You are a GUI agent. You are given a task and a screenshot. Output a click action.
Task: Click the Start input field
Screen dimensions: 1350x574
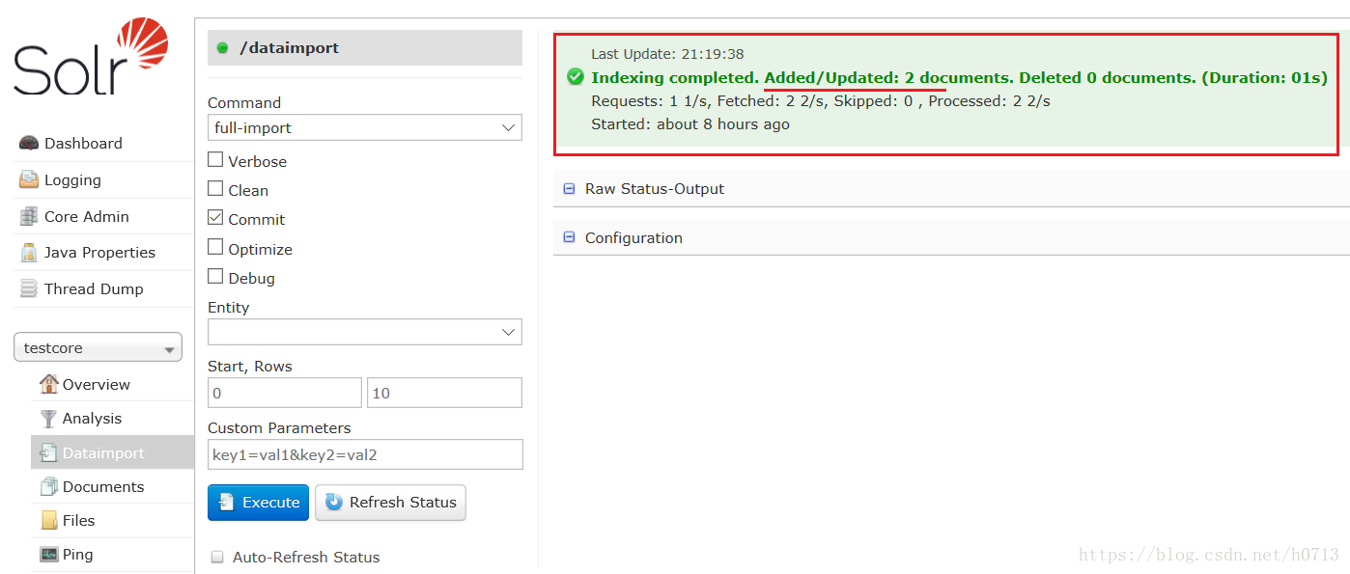(x=285, y=393)
